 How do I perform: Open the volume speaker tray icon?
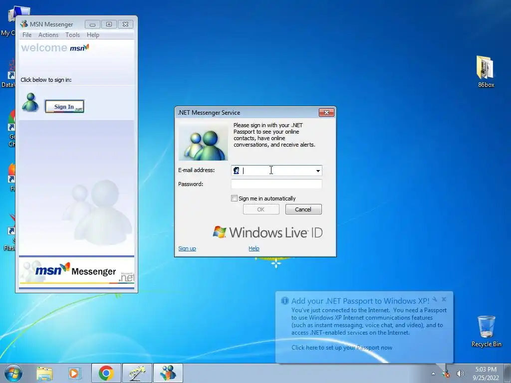[x=460, y=374]
